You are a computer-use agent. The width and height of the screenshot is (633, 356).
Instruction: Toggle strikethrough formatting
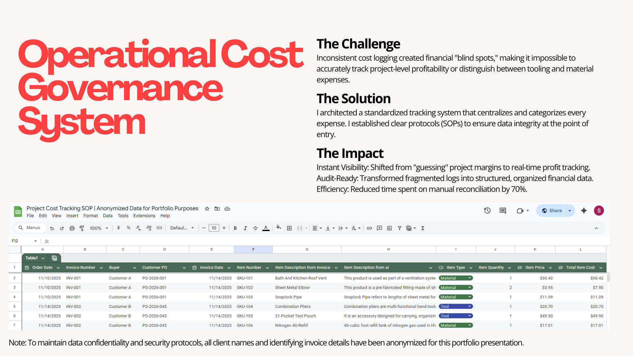(255, 228)
